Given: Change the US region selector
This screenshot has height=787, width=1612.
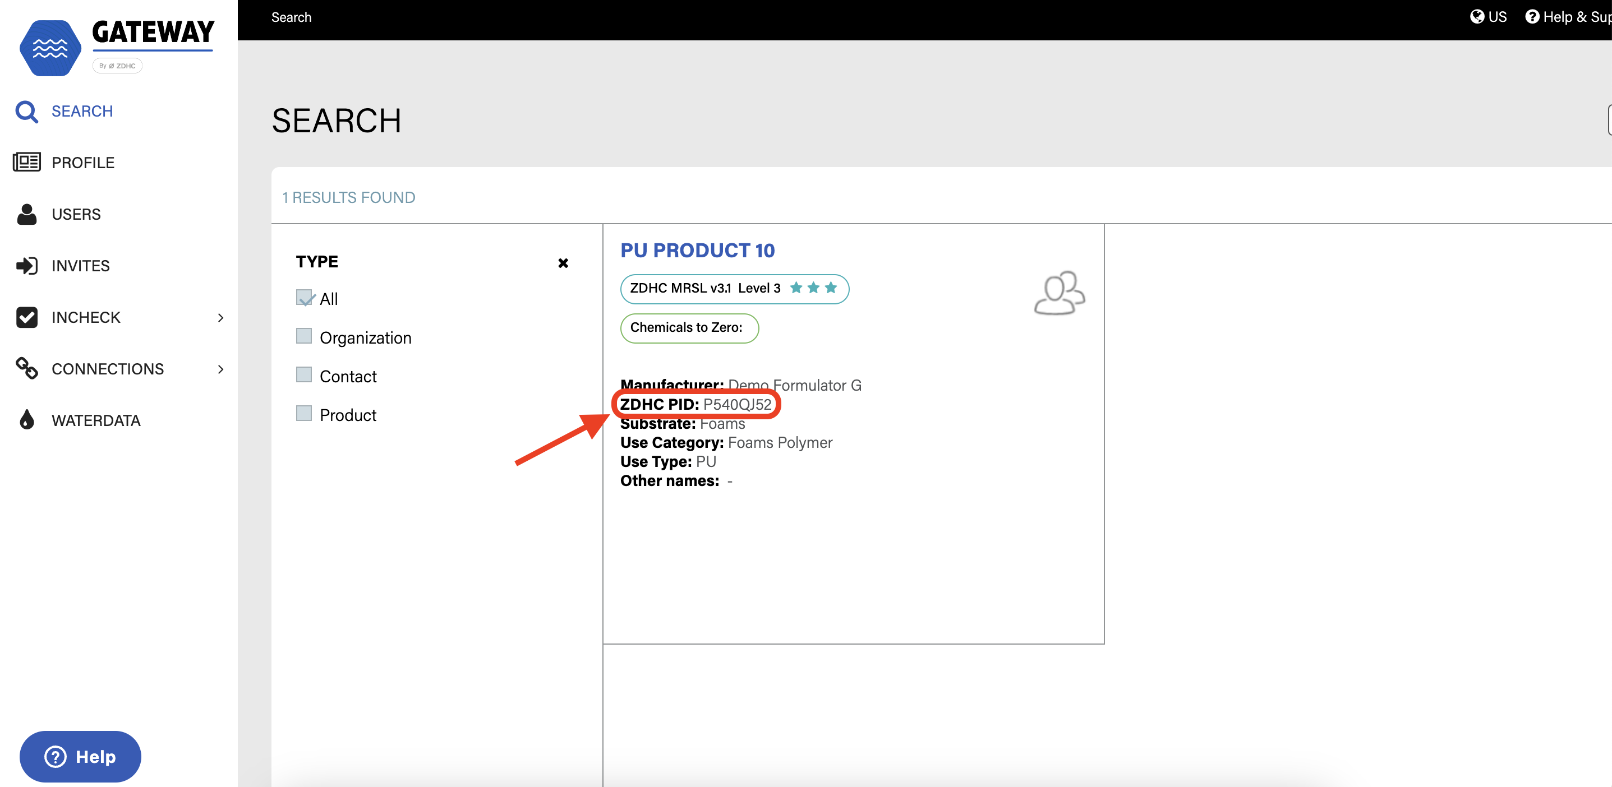Looking at the screenshot, I should click(x=1488, y=17).
